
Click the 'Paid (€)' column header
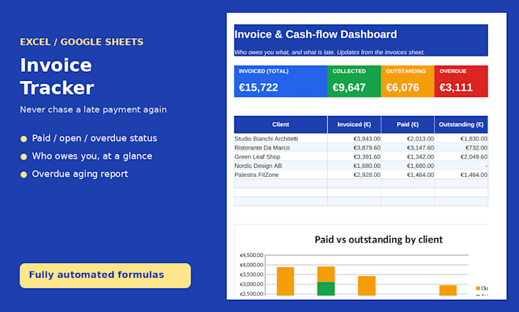tap(408, 124)
